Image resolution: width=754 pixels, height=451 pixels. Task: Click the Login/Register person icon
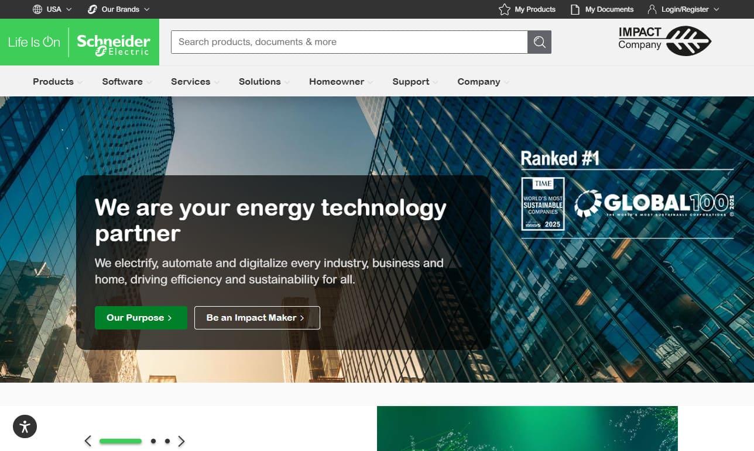[x=652, y=9]
